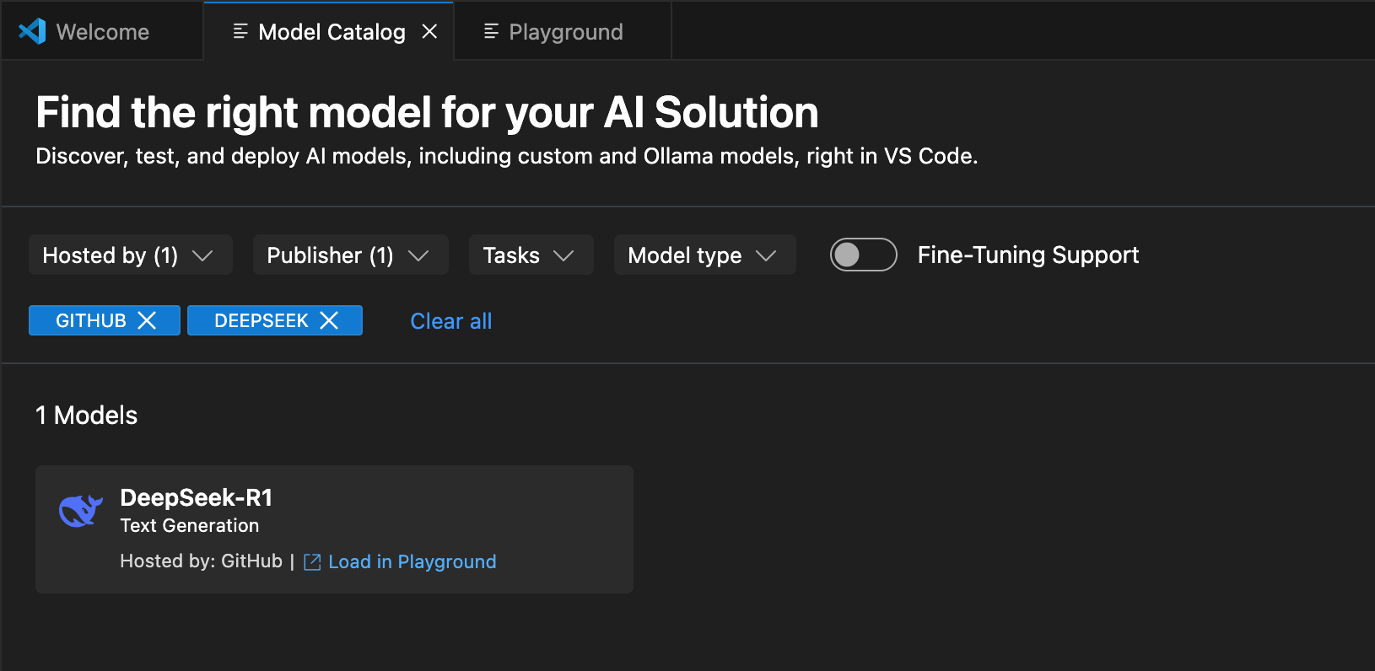Click the Playground tab's file icon

pos(491,31)
